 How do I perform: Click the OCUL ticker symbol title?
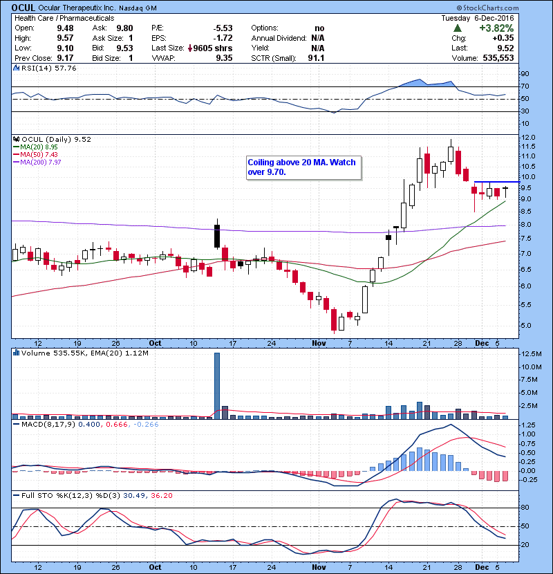[24, 8]
